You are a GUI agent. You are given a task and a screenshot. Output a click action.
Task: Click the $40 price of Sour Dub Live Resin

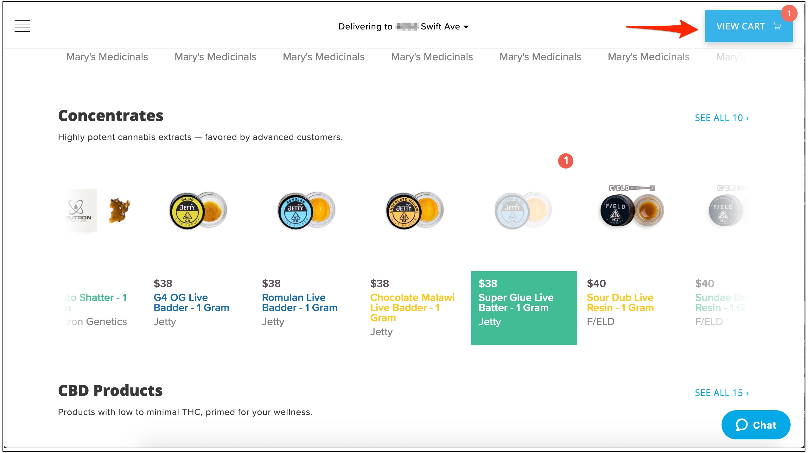[596, 283]
